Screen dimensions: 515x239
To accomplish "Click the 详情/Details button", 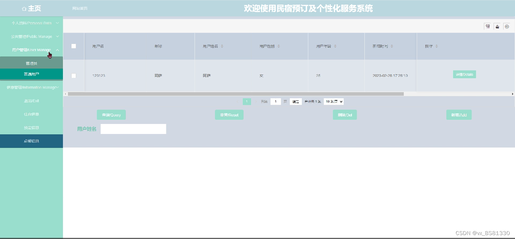I will [x=464, y=74].
